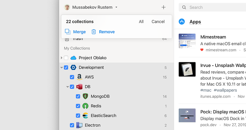Select the Project Oblako cloud icon
246x130 pixels.
[73, 58]
